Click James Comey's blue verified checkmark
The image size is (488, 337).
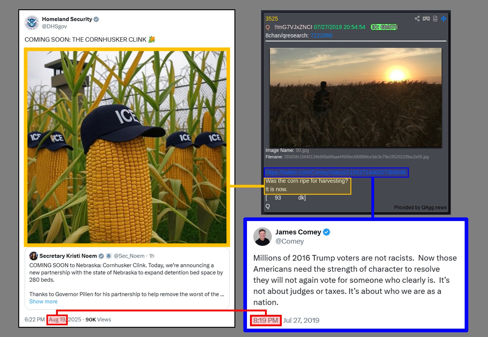pyautogui.click(x=326, y=232)
